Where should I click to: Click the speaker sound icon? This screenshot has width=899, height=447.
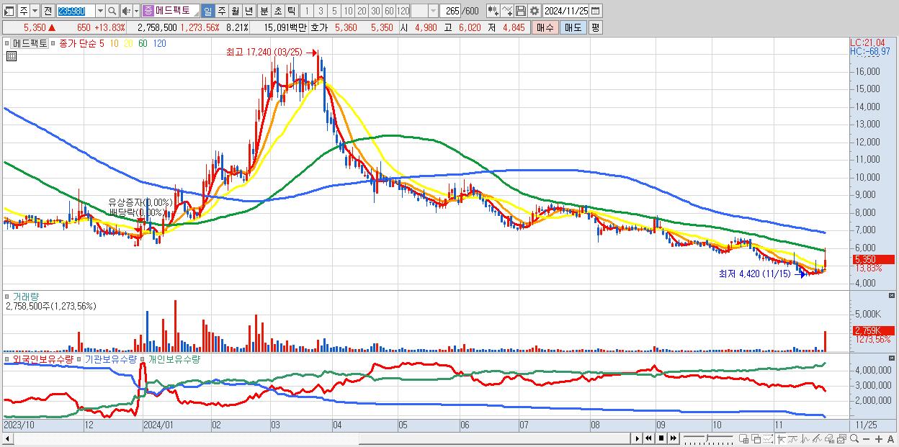tap(126, 11)
